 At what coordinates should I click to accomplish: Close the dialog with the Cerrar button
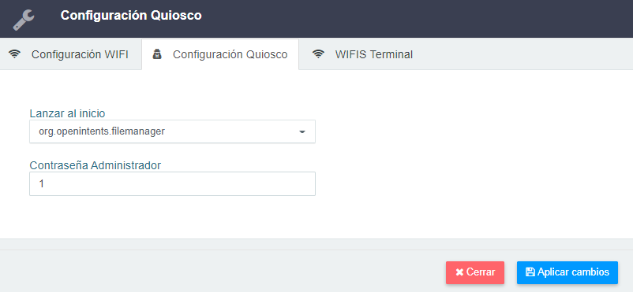475,272
